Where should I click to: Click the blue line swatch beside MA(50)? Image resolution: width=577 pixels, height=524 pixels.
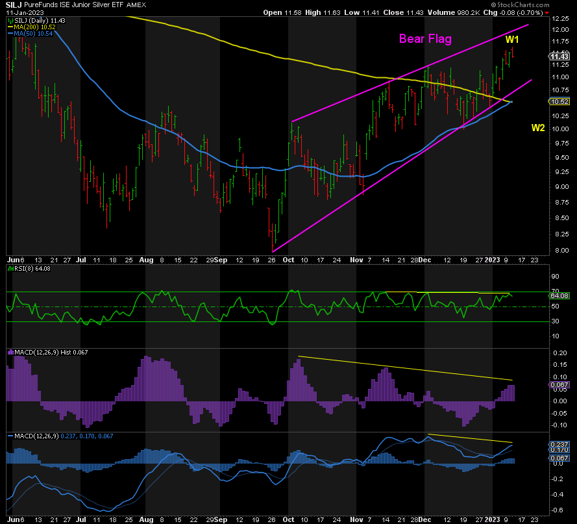tap(10, 34)
